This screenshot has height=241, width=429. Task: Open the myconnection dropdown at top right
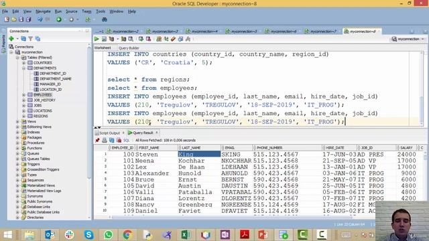tap(408, 39)
